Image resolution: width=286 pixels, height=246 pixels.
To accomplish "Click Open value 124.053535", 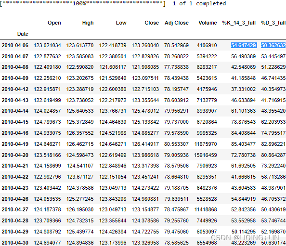I will tap(47, 199).
